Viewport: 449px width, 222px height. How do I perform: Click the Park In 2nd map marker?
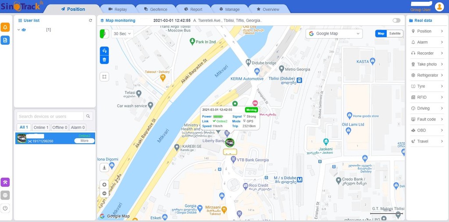[192, 42]
